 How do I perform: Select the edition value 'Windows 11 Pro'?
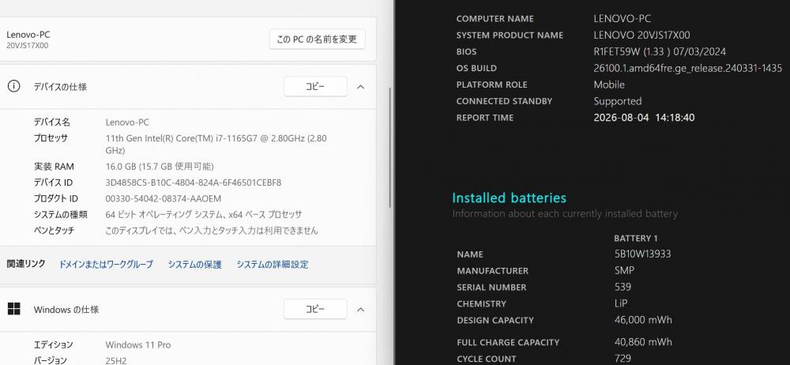coord(138,344)
